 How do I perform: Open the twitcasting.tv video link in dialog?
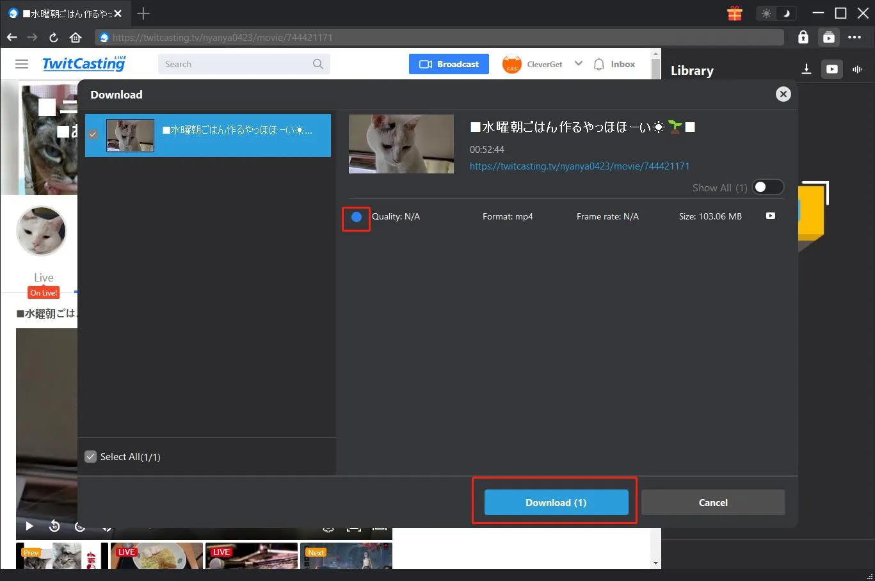pyautogui.click(x=579, y=166)
